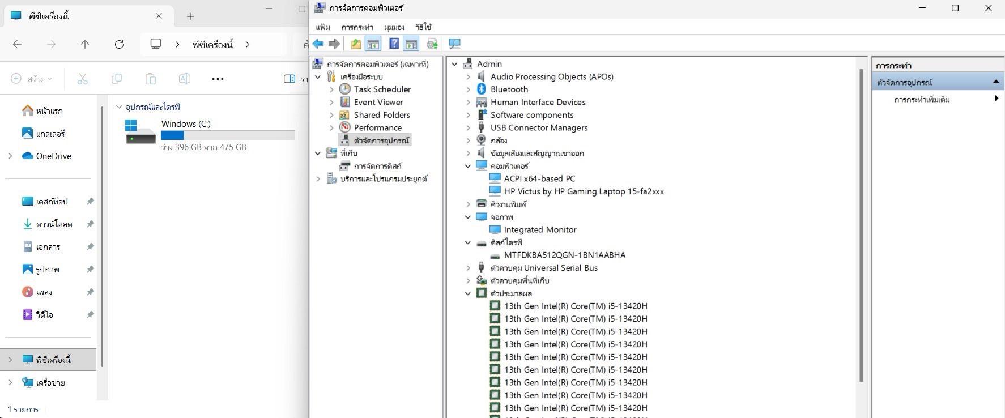The height and width of the screenshot is (418, 1005).
Task: Open หน้าแรก in File Explorer sidebar
Action: [x=49, y=111]
